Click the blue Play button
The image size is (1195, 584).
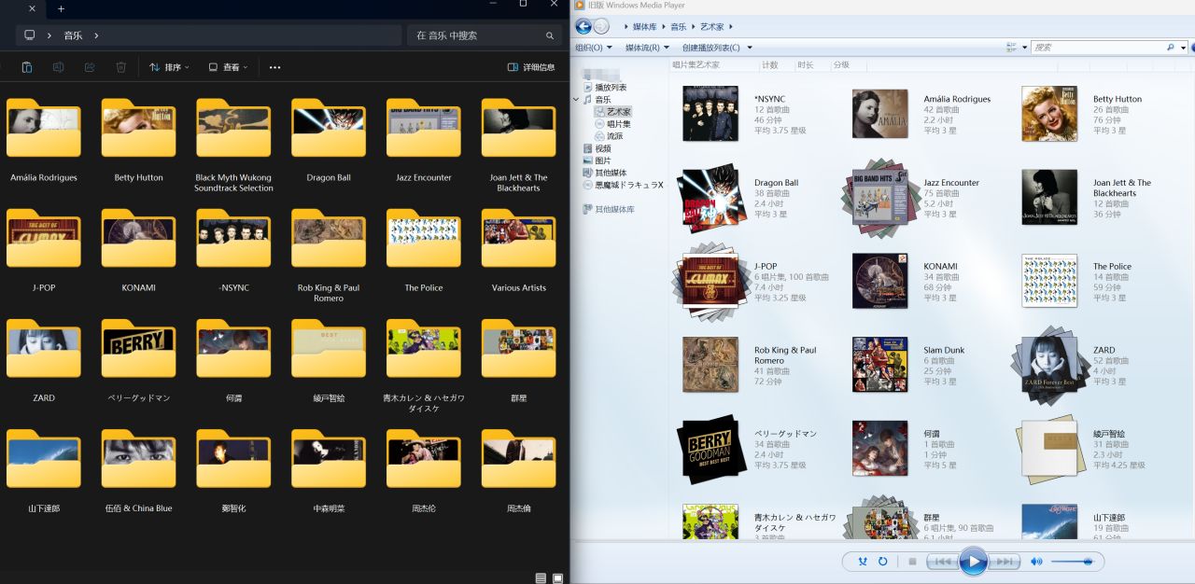[x=973, y=562]
